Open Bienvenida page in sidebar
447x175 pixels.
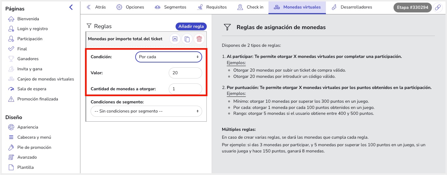[x=28, y=19]
